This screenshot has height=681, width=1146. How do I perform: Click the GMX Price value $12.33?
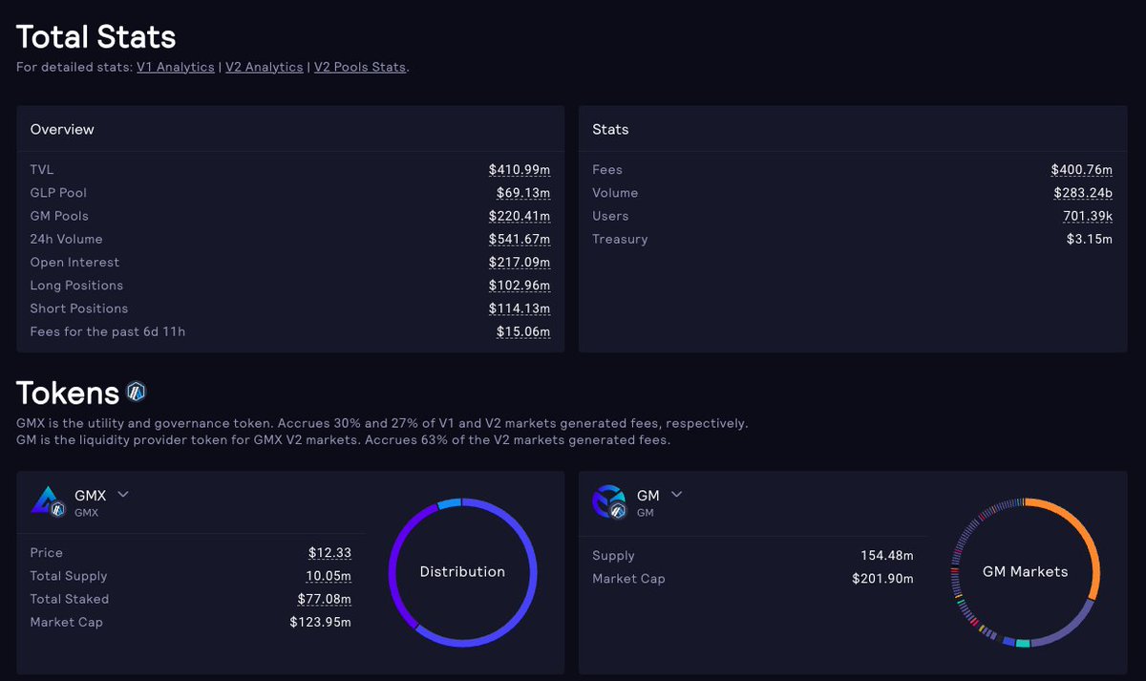pyautogui.click(x=329, y=553)
